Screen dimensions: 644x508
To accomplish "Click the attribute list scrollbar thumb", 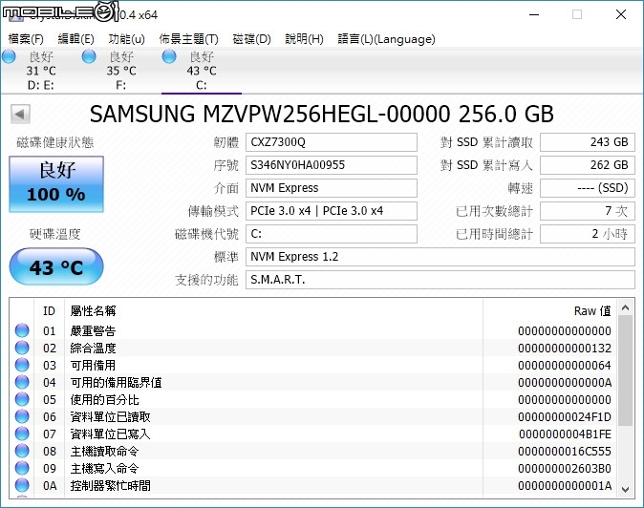I will [x=626, y=370].
